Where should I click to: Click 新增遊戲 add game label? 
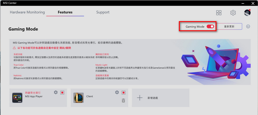(153, 98)
